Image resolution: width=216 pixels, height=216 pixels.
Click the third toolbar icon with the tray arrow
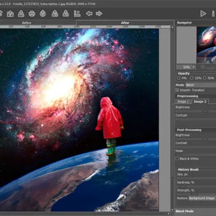[21, 14]
